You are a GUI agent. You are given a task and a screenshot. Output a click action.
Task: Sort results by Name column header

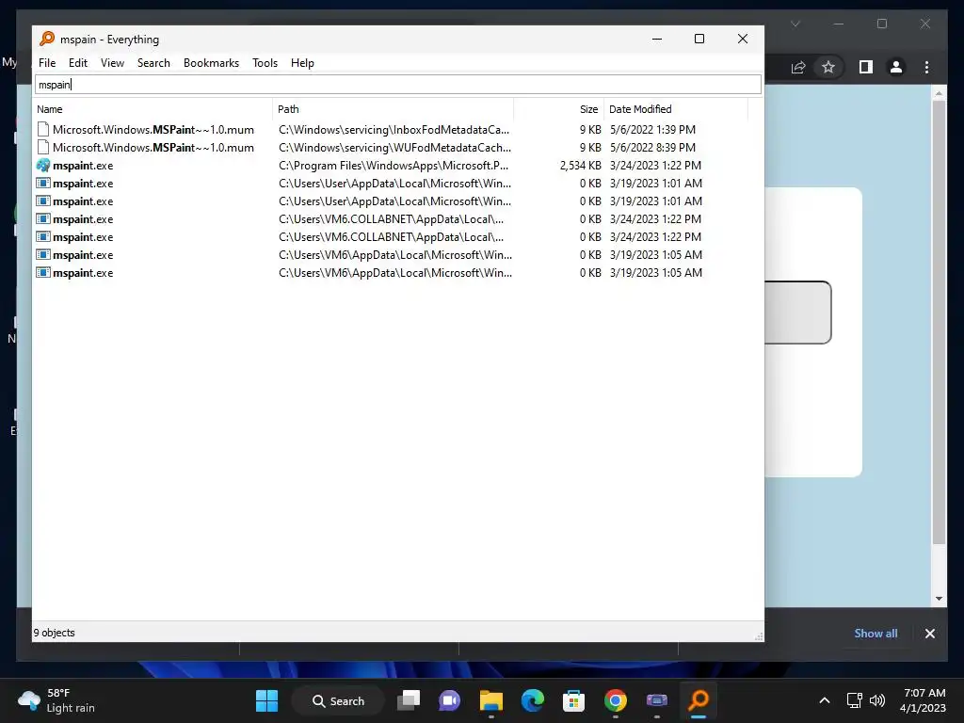click(x=153, y=109)
